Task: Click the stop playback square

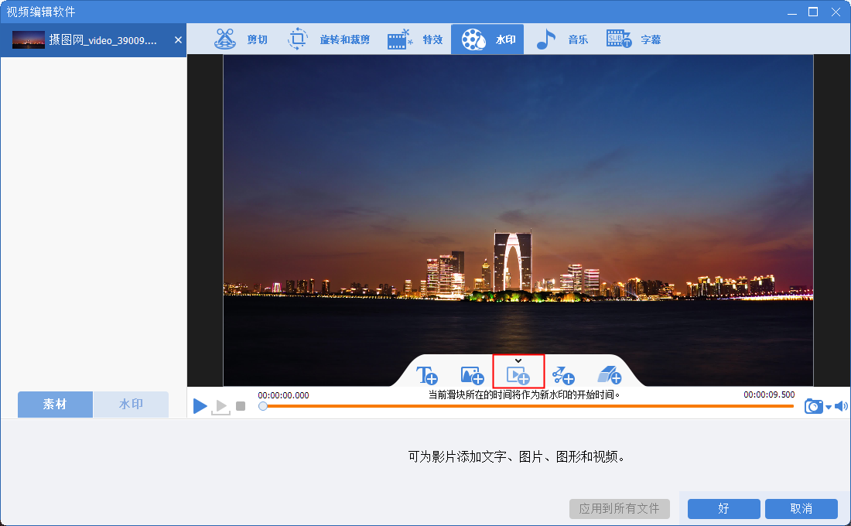Action: 241,406
